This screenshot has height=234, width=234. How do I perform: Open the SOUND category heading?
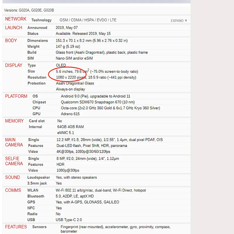tap(13, 177)
